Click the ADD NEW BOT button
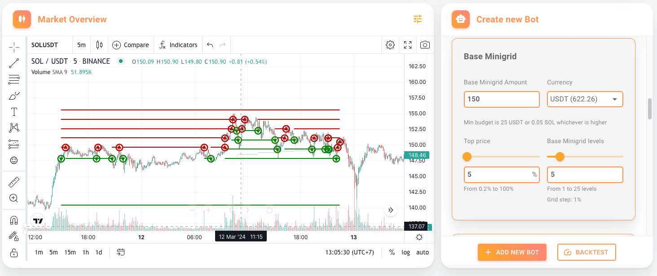The width and height of the screenshot is (657, 276). point(512,252)
